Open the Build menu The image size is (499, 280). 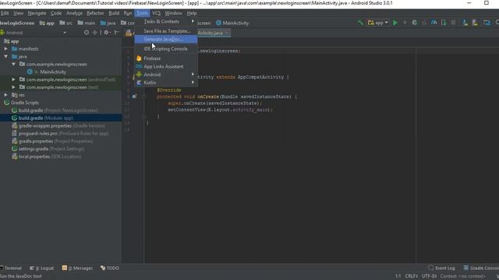coord(114,13)
